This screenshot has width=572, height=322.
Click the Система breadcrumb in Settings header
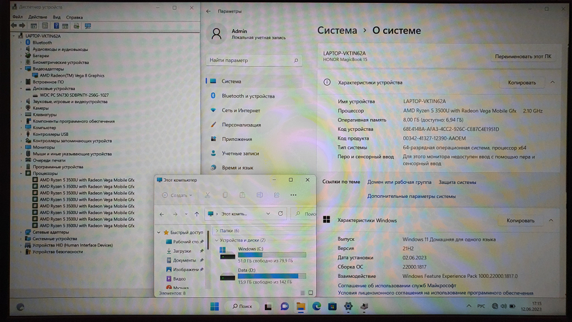(x=337, y=31)
